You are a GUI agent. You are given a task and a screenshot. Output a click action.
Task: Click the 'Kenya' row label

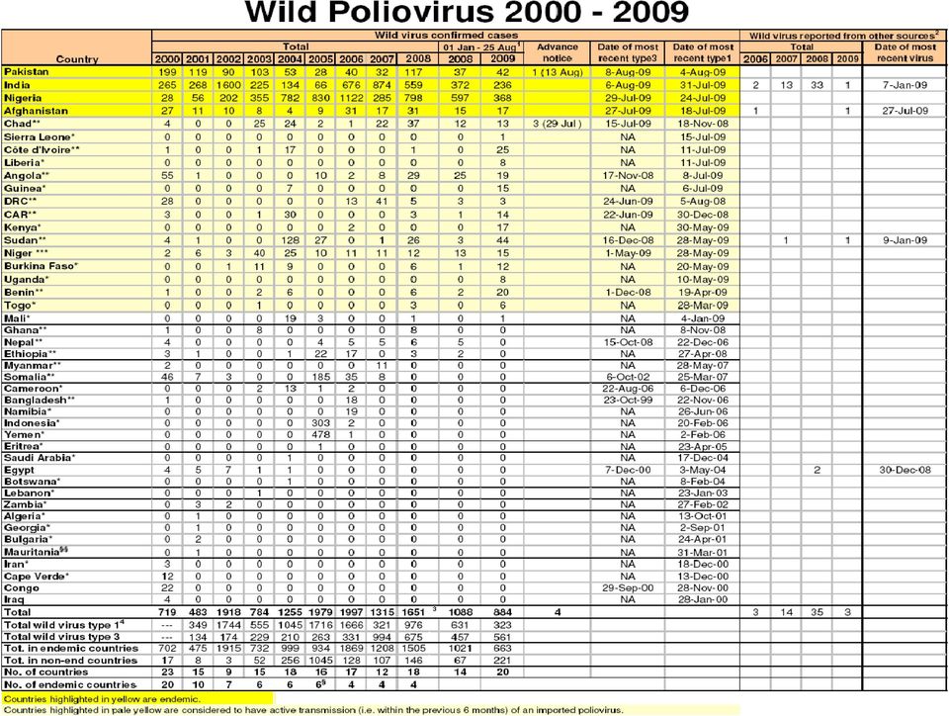[x=23, y=227]
